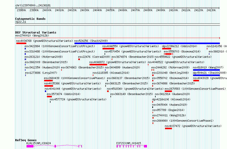Select the RefSeq Genes track title
Viewport: 227px width, 149px height.
point(26,140)
